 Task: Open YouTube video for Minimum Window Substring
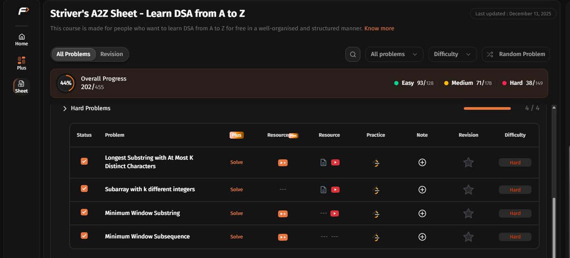coord(334,213)
